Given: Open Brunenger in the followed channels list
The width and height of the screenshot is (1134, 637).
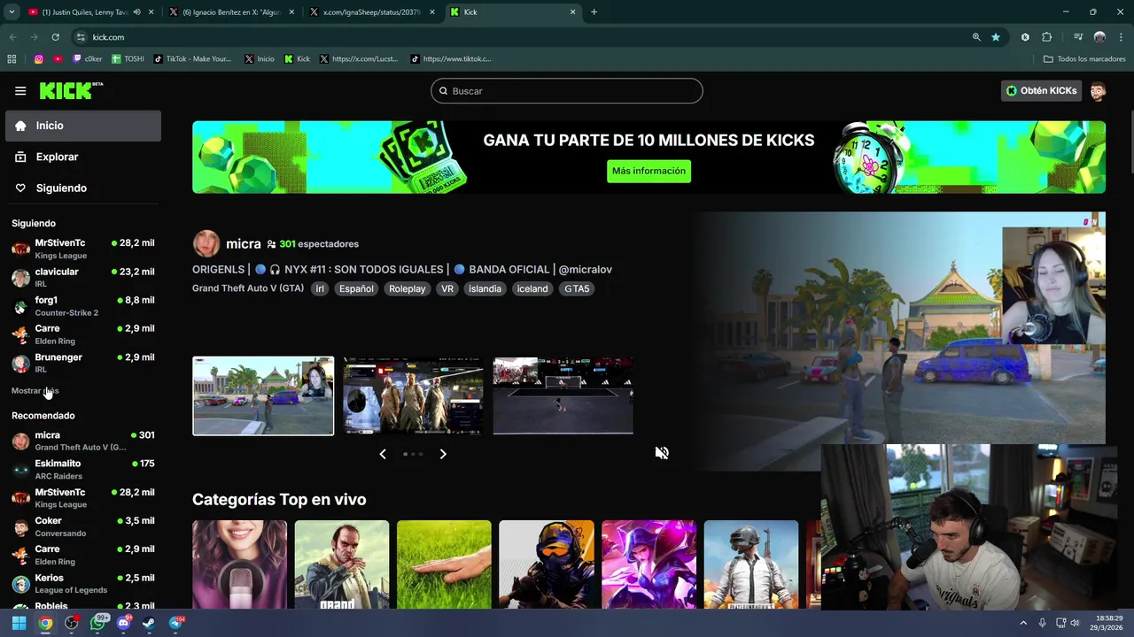Looking at the screenshot, I should 83,363.
